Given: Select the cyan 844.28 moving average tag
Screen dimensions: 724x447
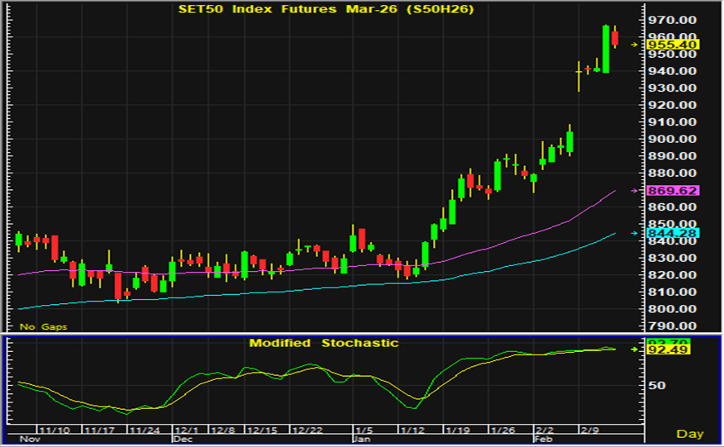Looking at the screenshot, I should click(x=673, y=233).
